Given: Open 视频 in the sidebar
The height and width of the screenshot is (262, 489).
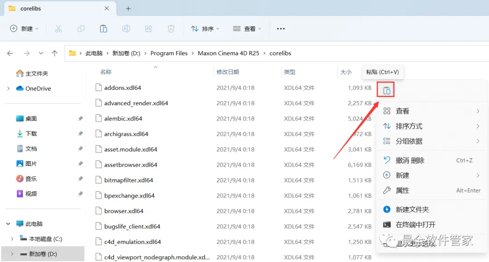Looking at the screenshot, I should pyautogui.click(x=27, y=194).
